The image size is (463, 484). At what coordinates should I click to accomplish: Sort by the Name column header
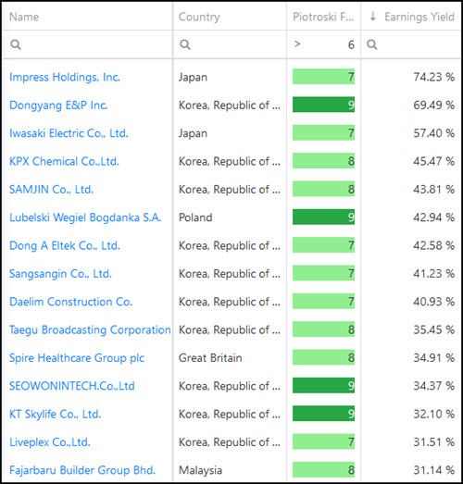coord(24,17)
